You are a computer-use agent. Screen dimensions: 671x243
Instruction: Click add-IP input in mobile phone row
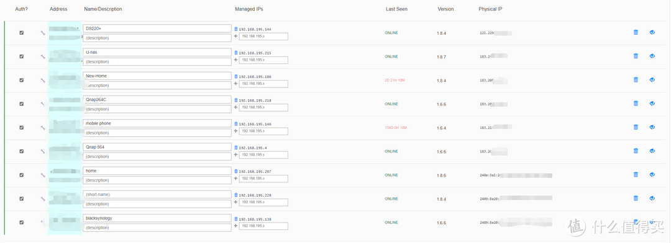point(263,131)
